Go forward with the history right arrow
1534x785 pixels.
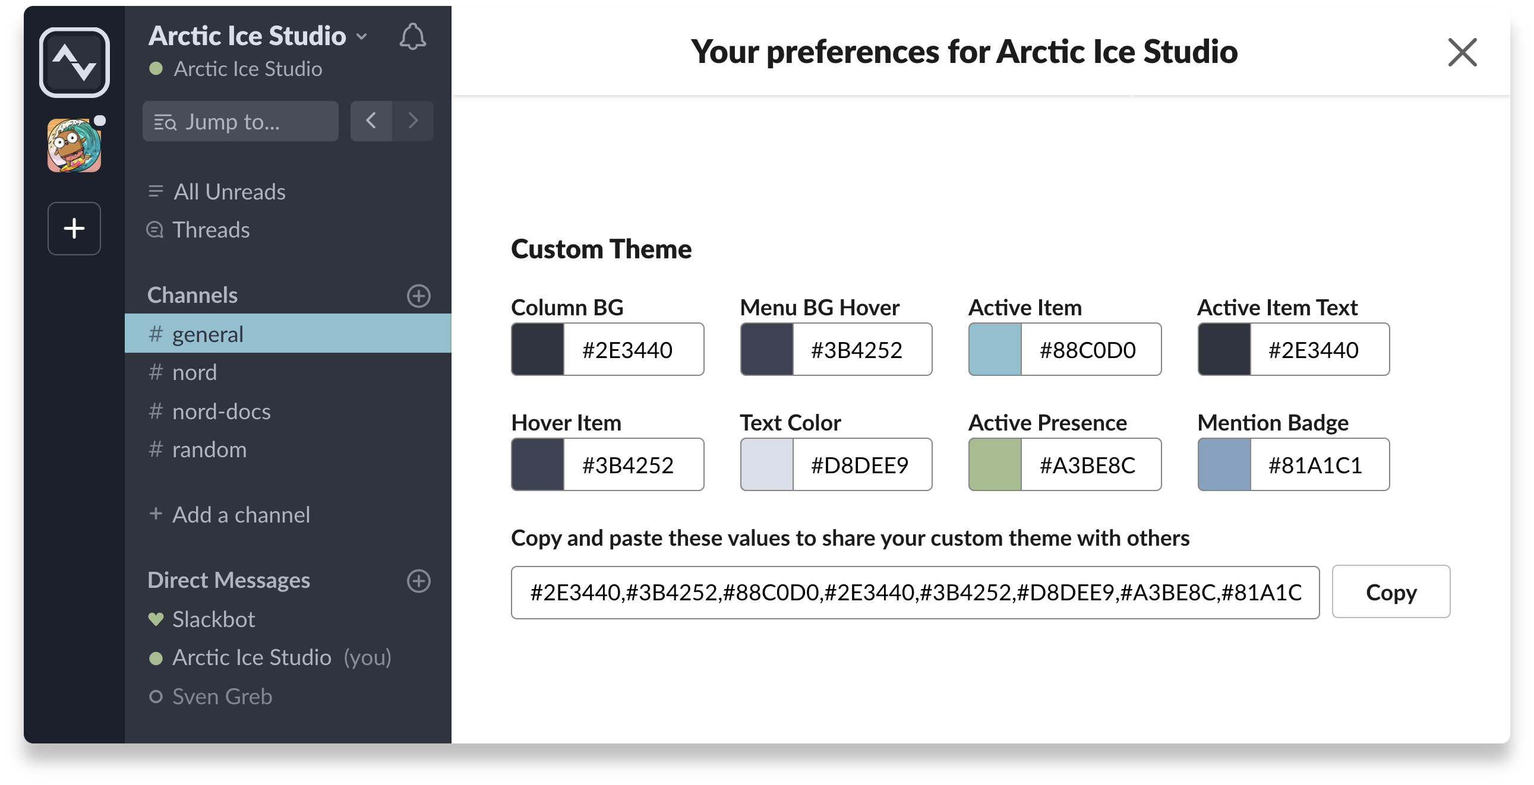click(x=413, y=121)
